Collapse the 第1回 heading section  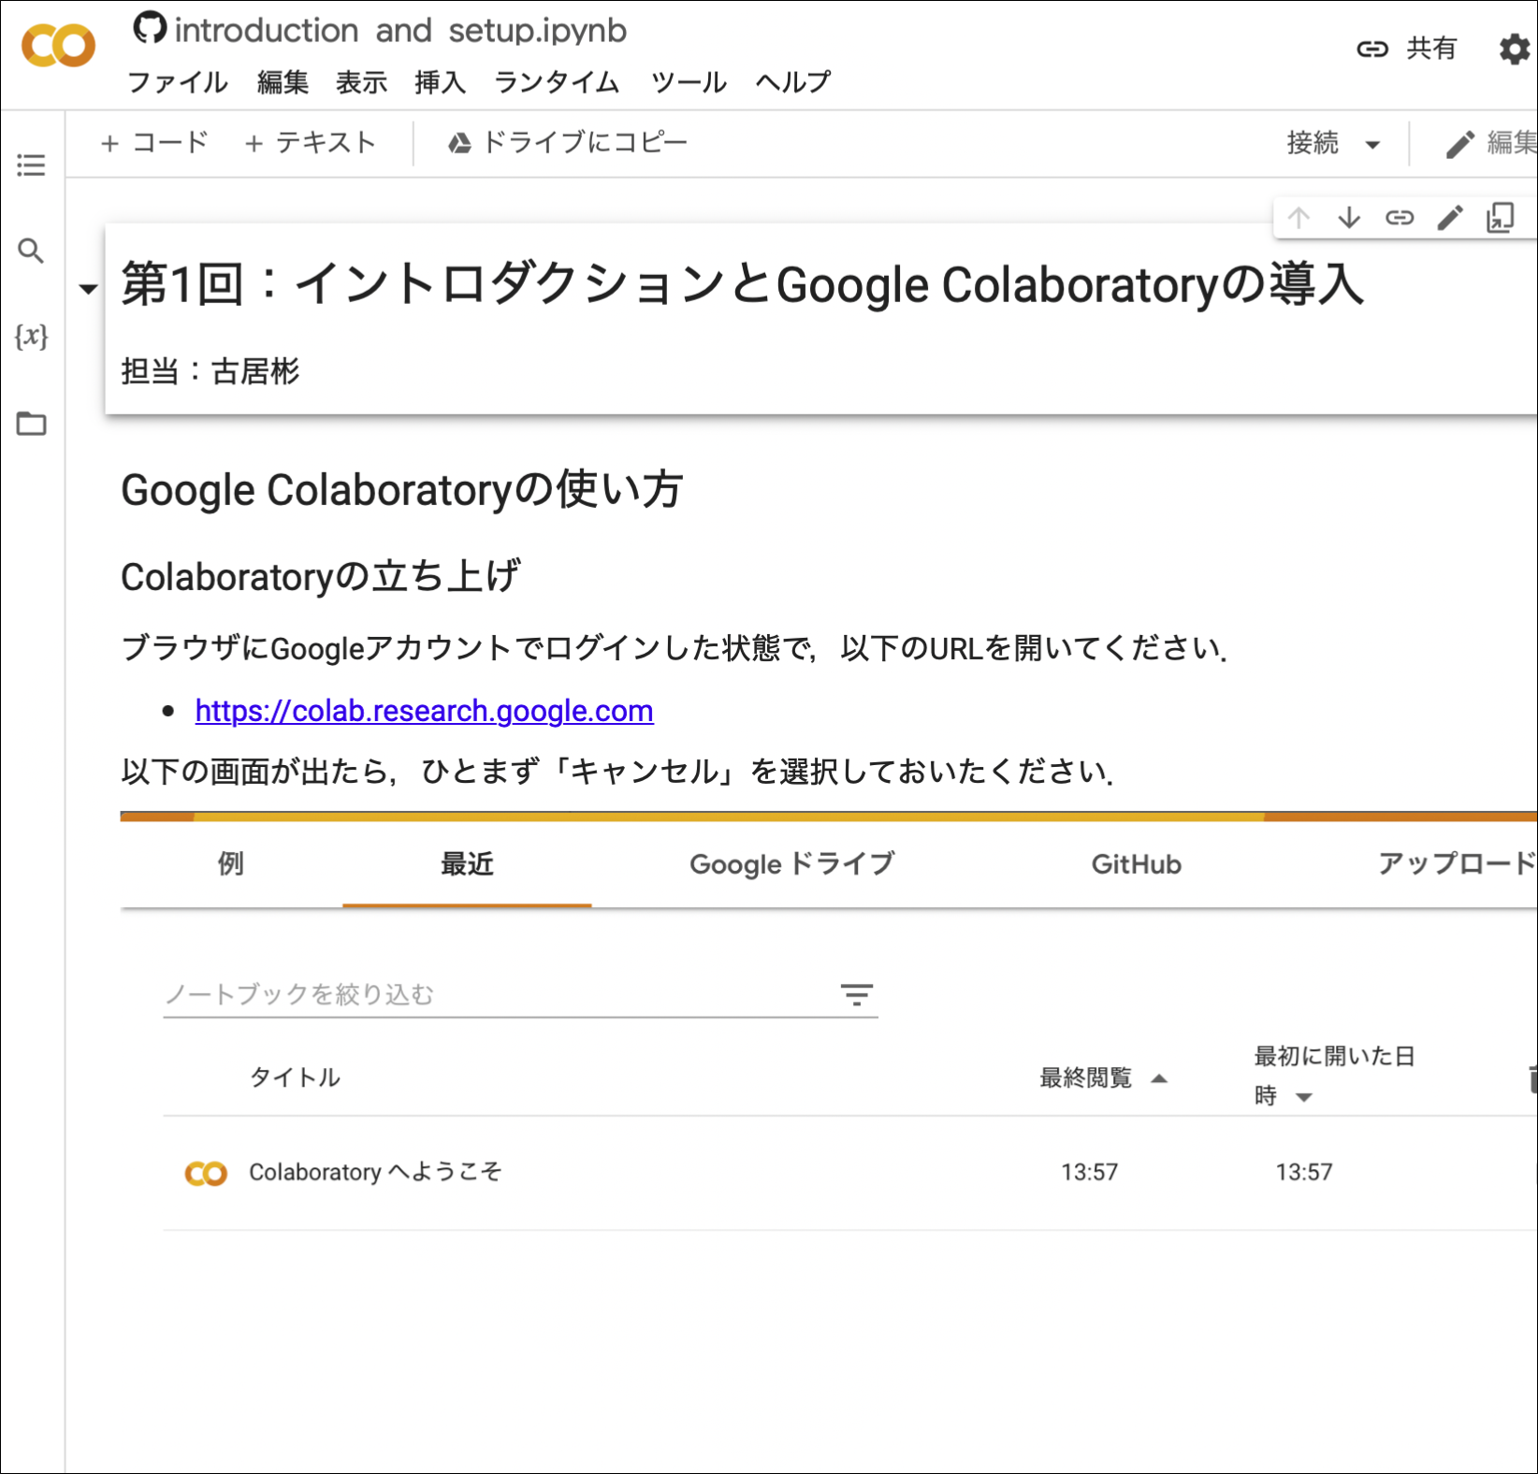pos(86,288)
